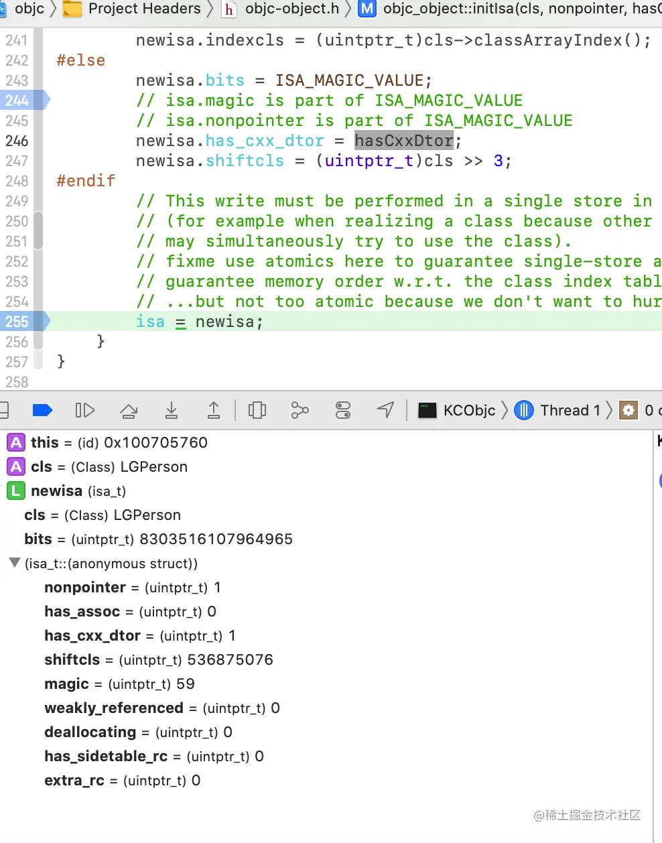Click the Continue program execution icon
This screenshot has height=843, width=662.
coord(85,410)
